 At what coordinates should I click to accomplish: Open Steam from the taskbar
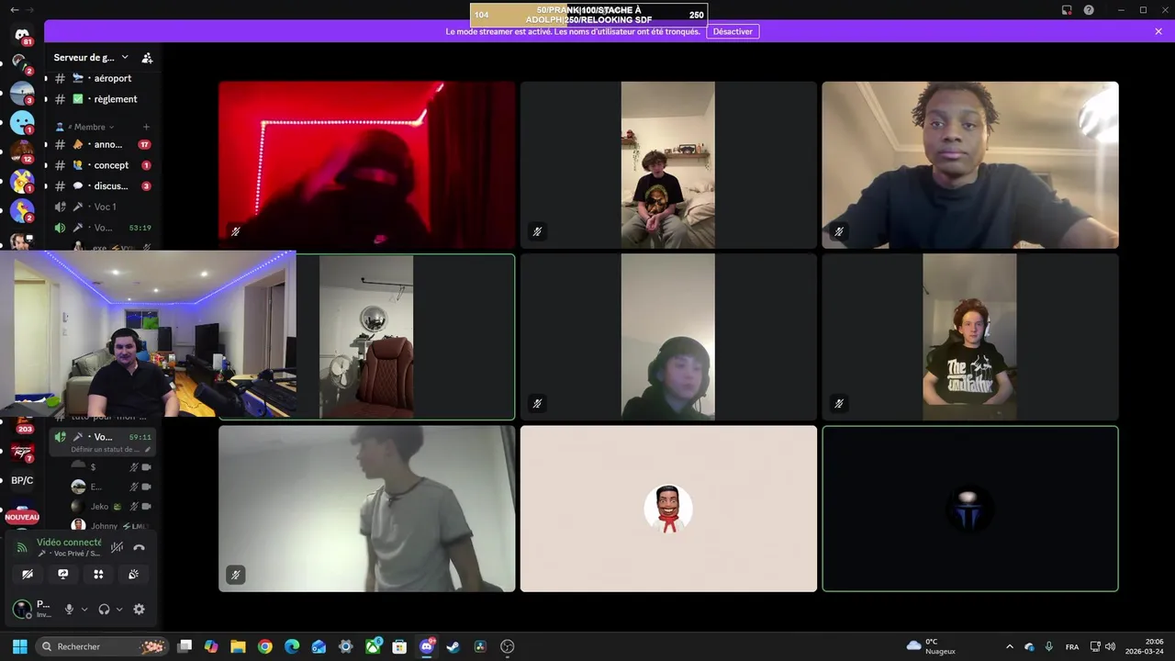[x=453, y=646]
